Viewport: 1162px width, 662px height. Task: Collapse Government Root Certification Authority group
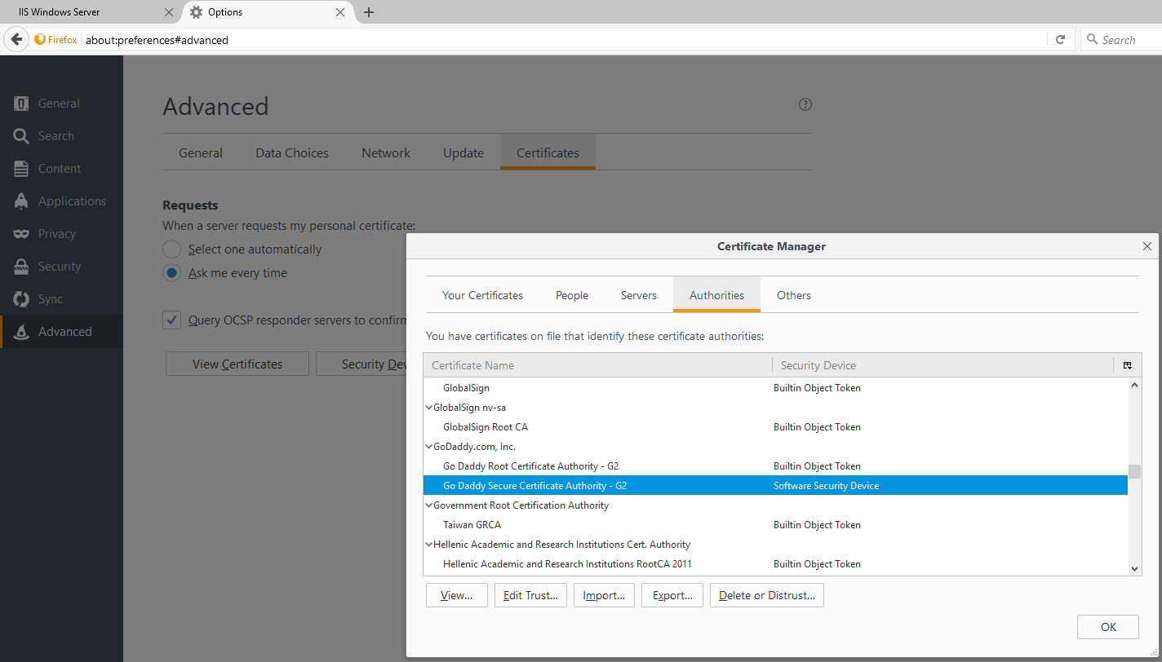pos(429,505)
